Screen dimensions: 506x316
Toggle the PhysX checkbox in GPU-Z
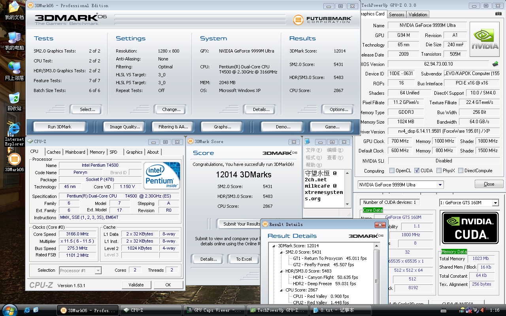coord(439,171)
